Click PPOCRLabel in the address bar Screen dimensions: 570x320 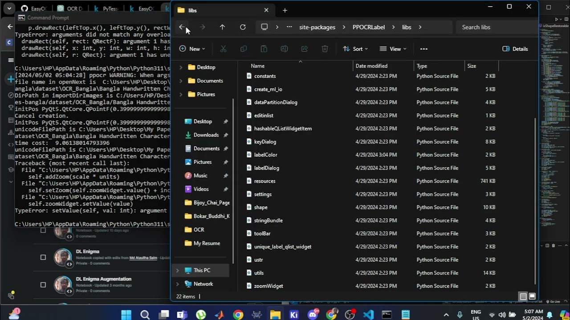[x=369, y=27]
